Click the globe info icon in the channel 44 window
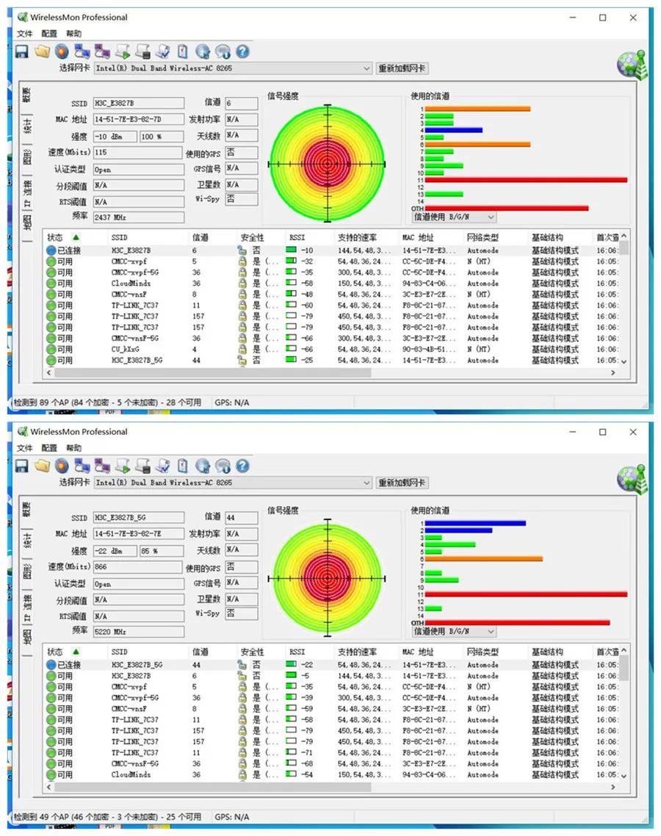661x836 pixels. point(223,466)
